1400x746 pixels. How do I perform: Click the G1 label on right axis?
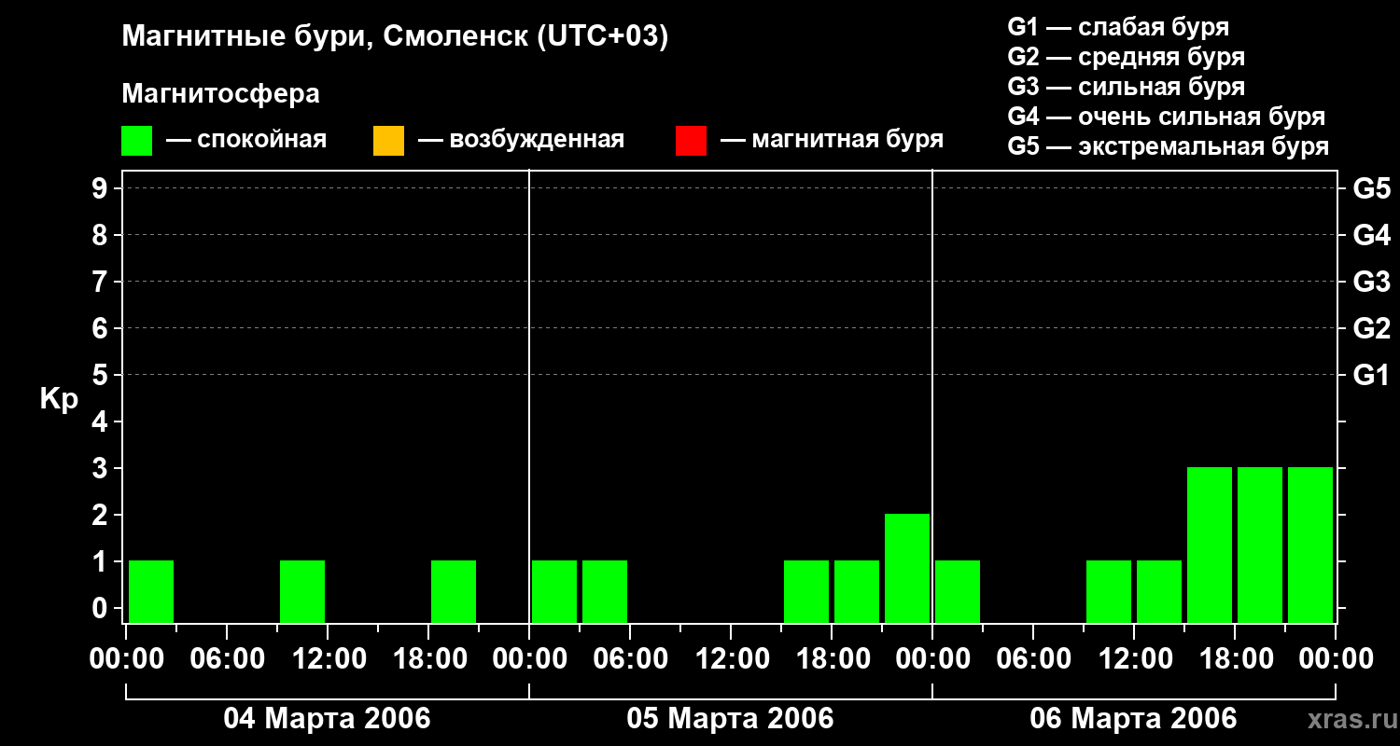click(x=1371, y=375)
